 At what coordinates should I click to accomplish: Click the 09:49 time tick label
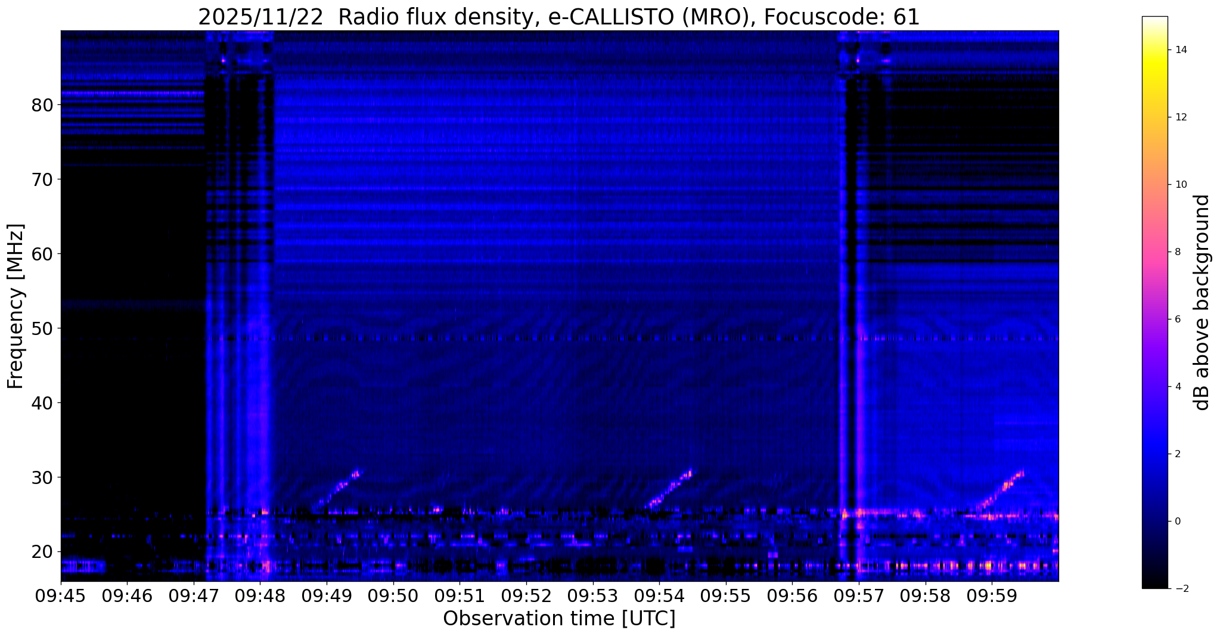point(327,595)
